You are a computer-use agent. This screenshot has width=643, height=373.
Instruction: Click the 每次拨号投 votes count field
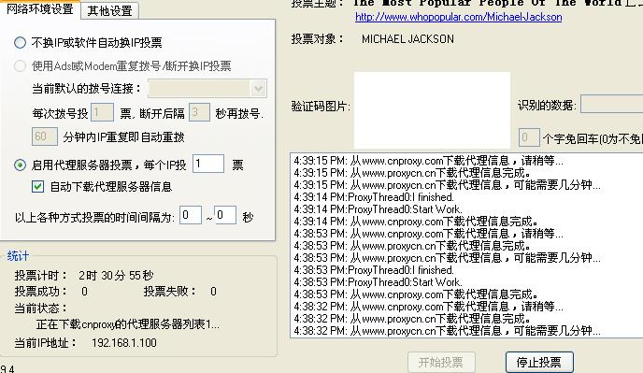coord(102,112)
